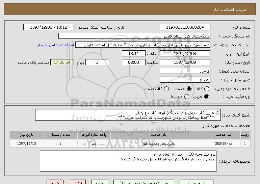Click the delivery city field شیراز
Viewport: 260px width, 184px height.
[x=185, y=80]
